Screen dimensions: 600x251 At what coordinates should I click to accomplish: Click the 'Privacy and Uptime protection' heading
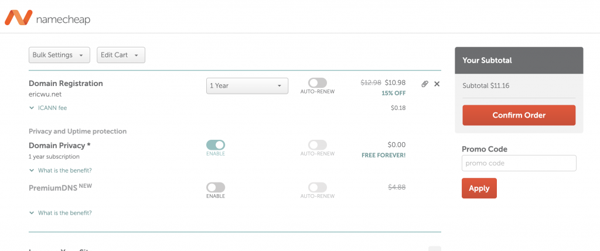78,132
